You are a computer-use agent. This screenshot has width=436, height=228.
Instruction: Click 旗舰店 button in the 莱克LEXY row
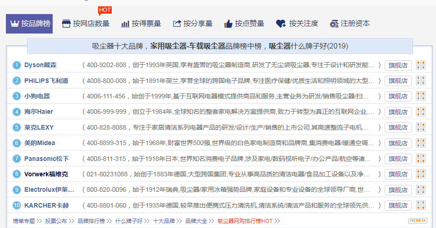click(x=398, y=127)
